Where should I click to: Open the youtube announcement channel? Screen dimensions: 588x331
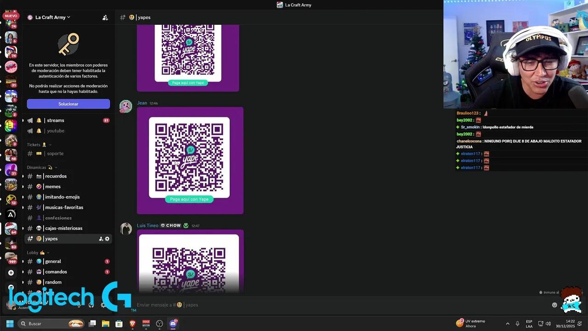(67, 131)
